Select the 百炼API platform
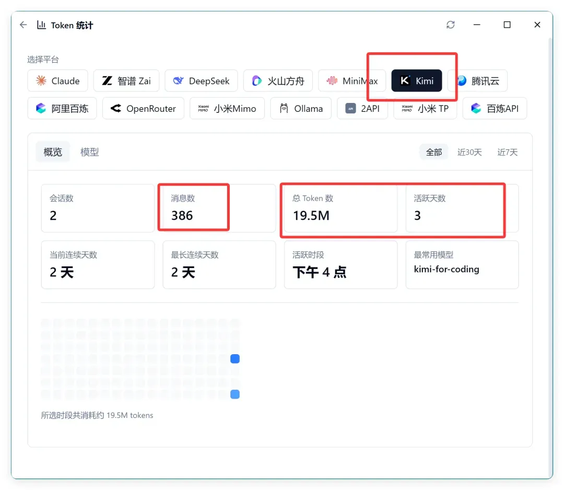 [495, 108]
